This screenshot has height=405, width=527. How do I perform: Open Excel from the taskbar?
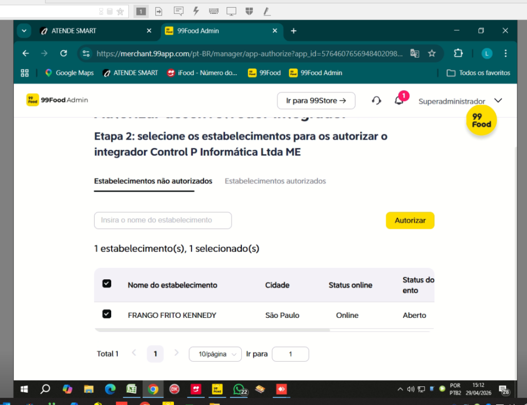click(131, 389)
